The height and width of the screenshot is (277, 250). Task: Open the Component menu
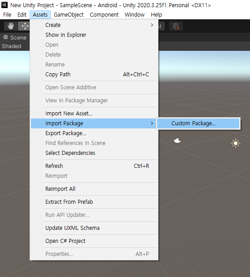[104, 15]
